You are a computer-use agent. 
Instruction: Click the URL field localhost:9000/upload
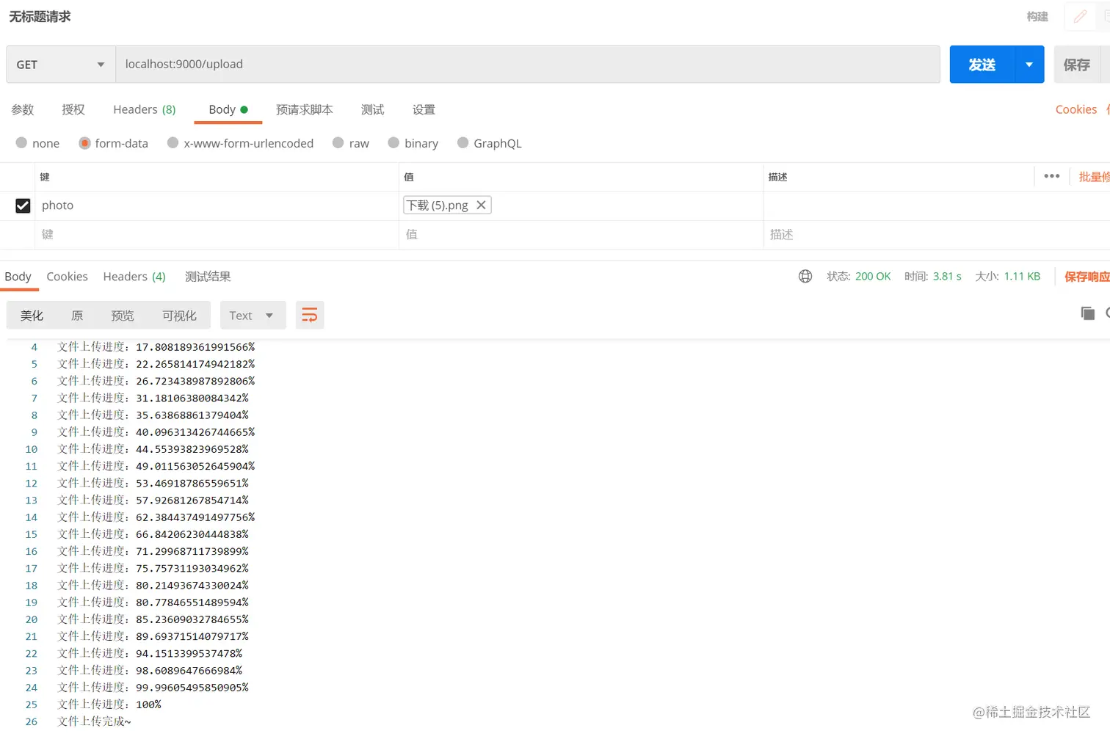527,65
